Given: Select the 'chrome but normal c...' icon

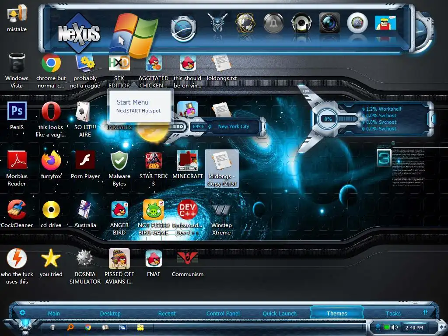Looking at the screenshot, I should click(51, 70).
